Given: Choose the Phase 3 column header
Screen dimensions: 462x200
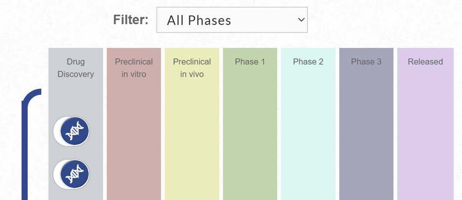Looking at the screenshot, I should [x=366, y=62].
